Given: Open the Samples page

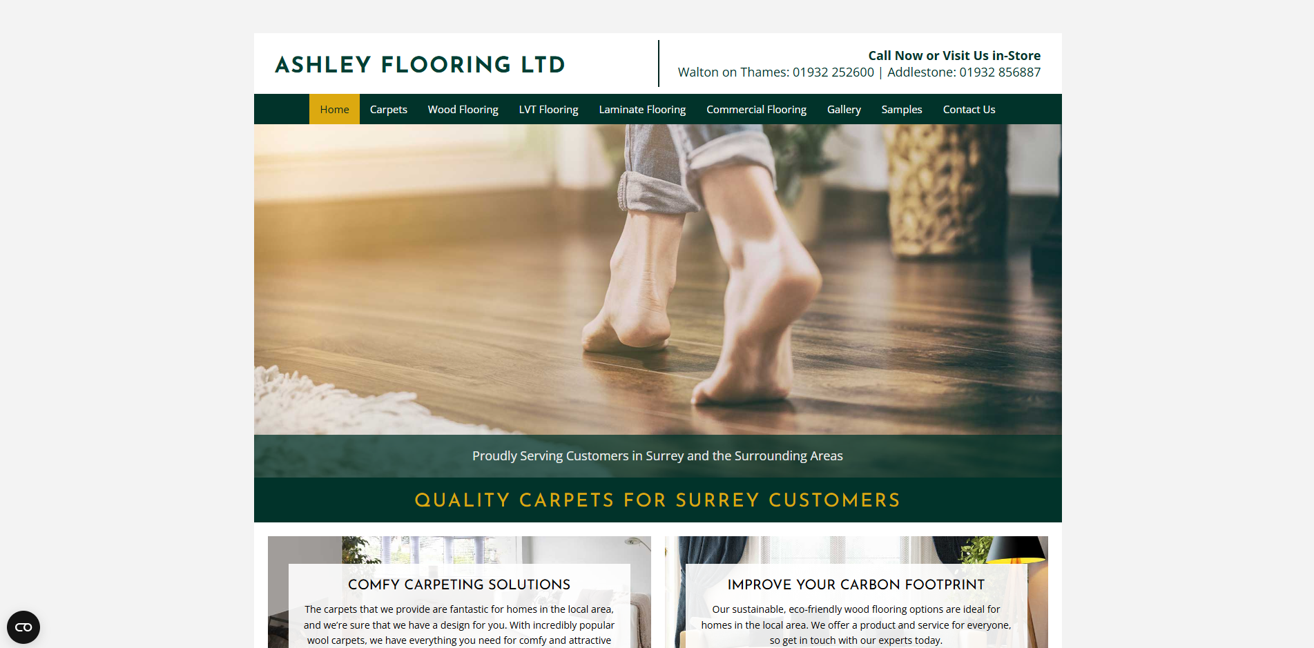Looking at the screenshot, I should tap(902, 109).
